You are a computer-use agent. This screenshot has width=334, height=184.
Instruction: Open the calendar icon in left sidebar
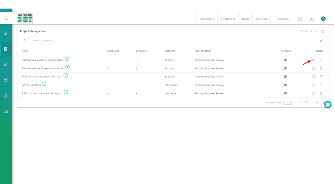6,80
